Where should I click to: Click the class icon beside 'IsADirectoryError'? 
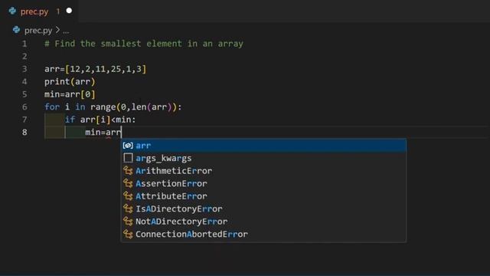pyautogui.click(x=128, y=209)
